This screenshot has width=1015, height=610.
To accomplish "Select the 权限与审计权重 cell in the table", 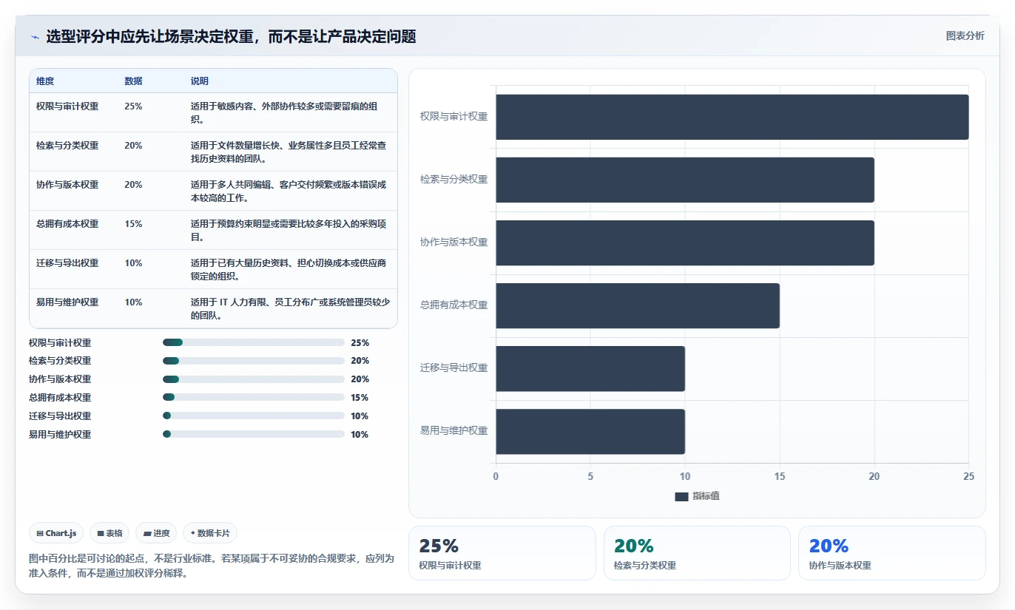I will coord(67,106).
